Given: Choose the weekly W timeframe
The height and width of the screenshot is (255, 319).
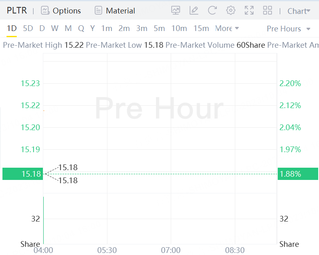Looking at the screenshot, I should point(55,28).
